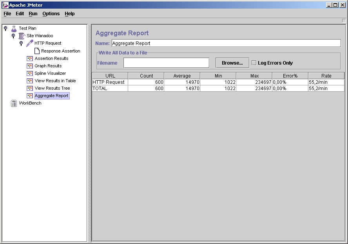Click the Response Assertion document icon

37,51
